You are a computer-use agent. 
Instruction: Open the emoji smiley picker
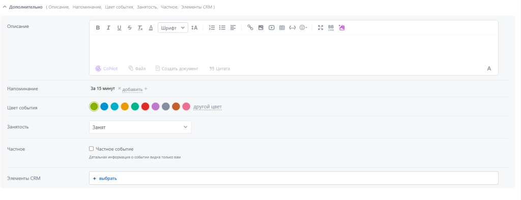coord(303,28)
